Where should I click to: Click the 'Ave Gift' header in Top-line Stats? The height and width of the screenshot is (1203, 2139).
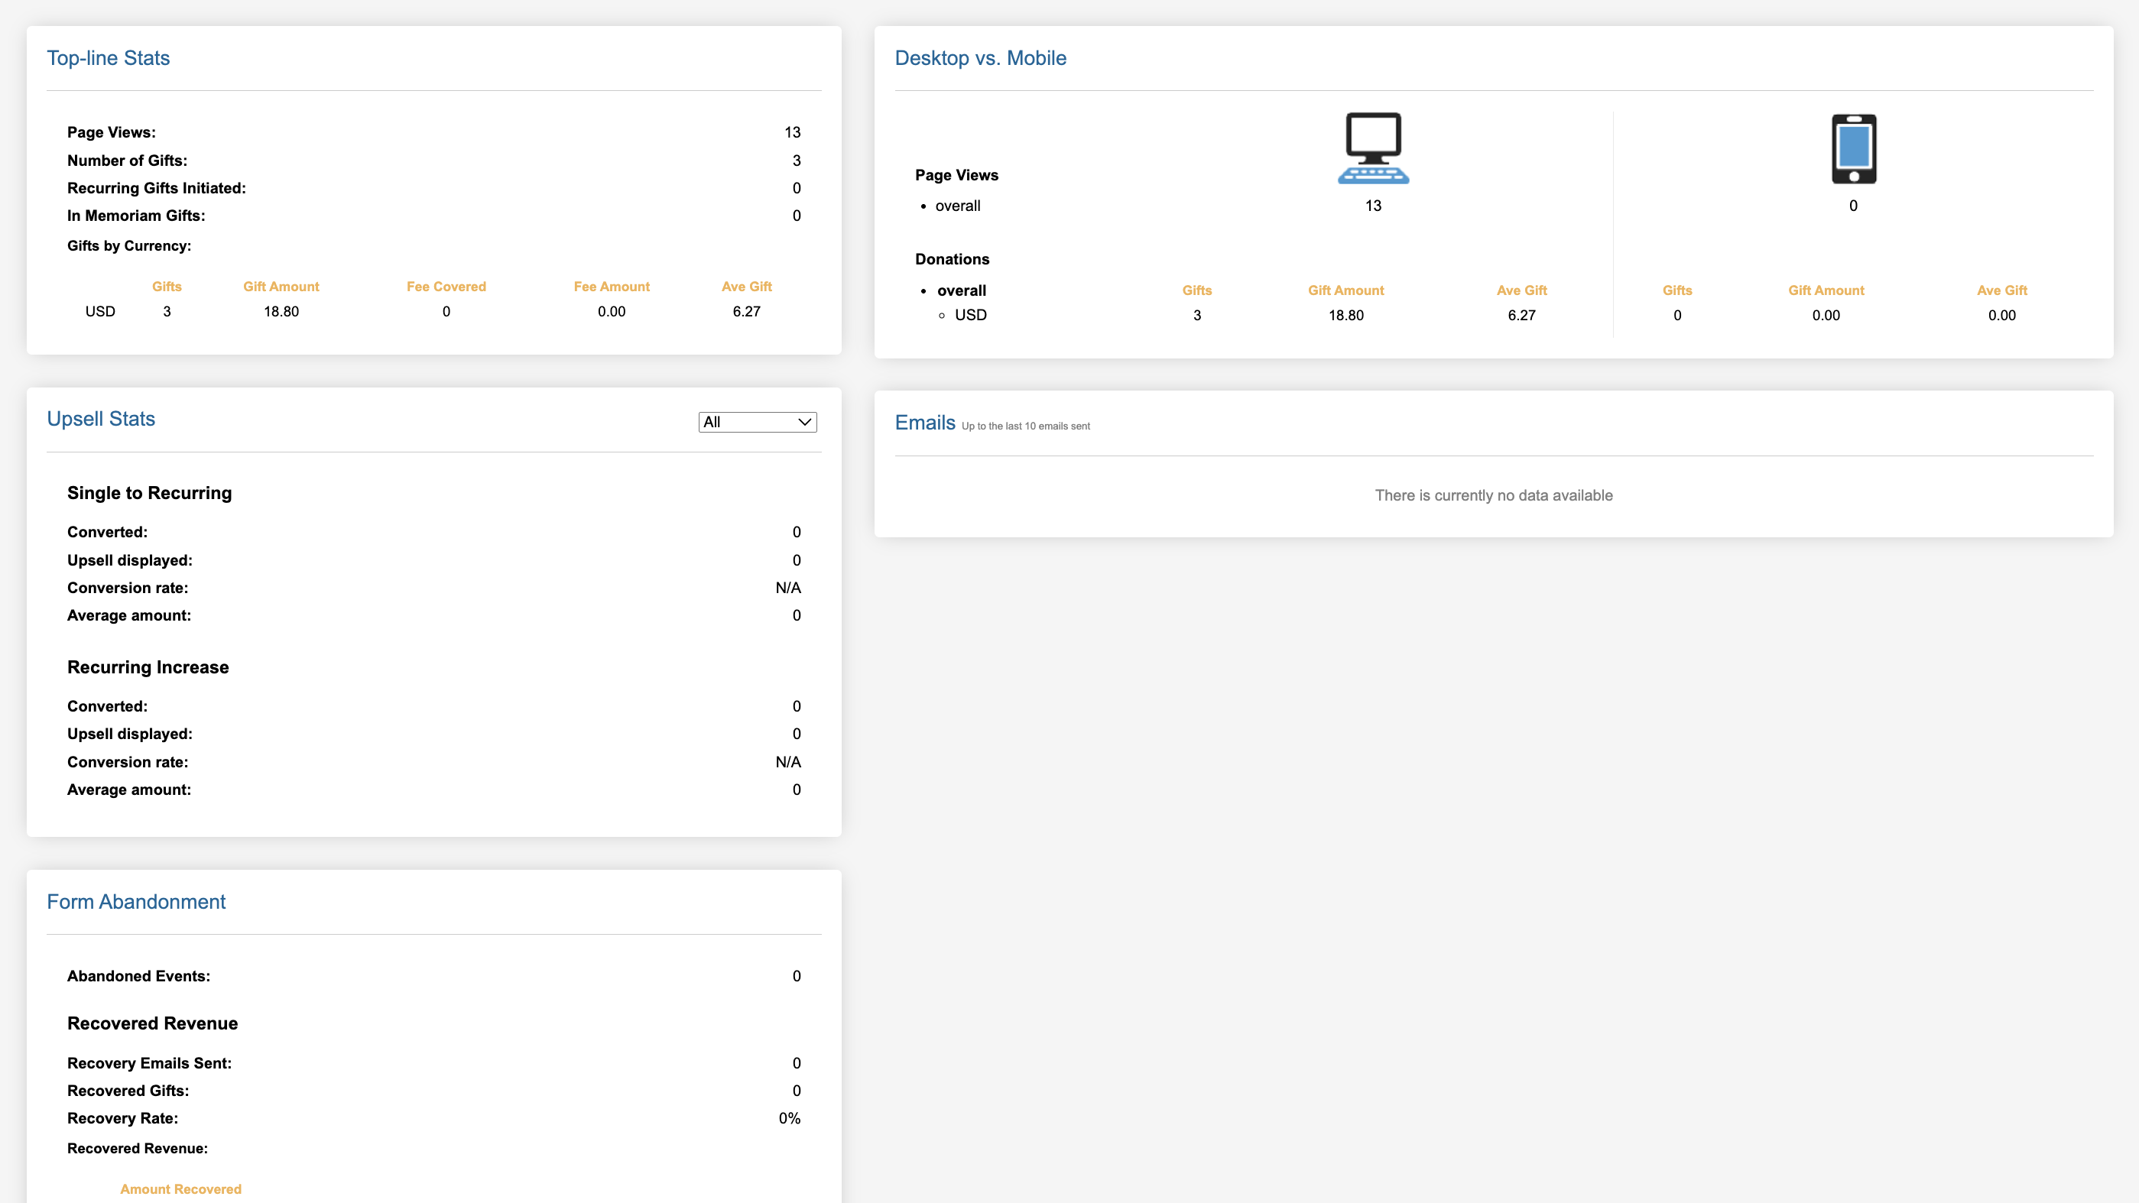[x=746, y=287]
